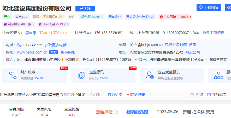Open the 企业标讯 target icon
Screen dimensions: 231x118
pos(81,75)
